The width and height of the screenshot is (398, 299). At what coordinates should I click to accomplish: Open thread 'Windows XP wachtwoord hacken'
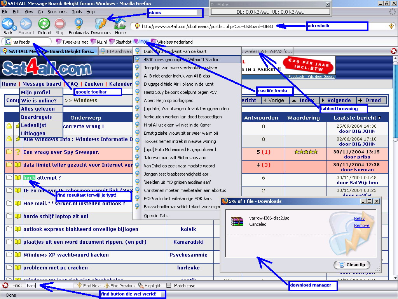click(x=66, y=255)
